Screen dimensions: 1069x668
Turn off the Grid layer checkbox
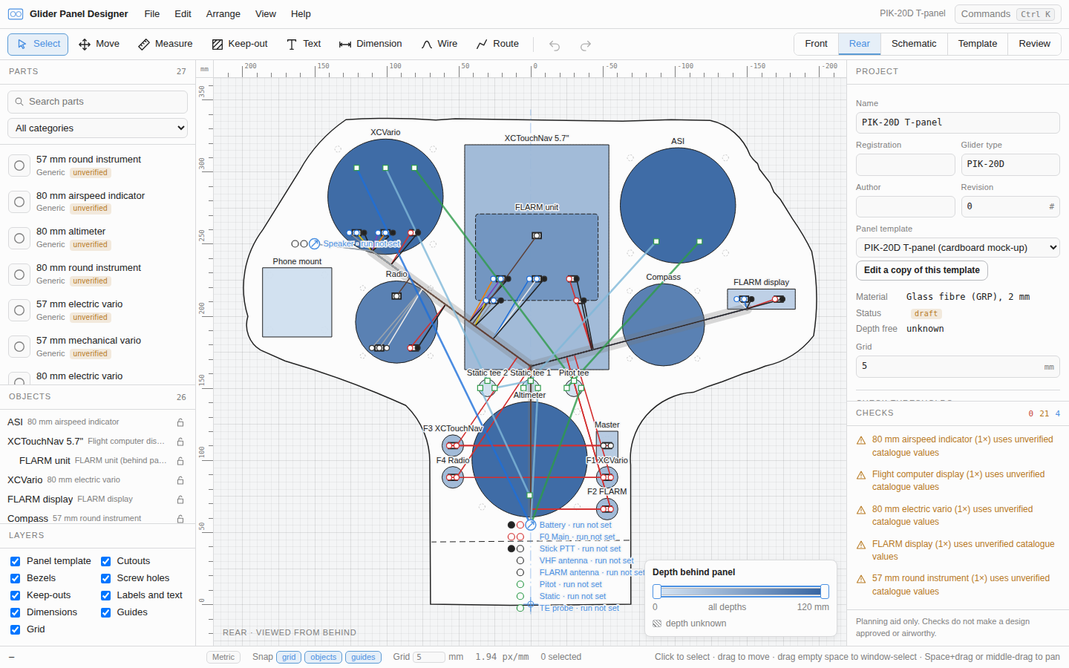tap(15, 629)
